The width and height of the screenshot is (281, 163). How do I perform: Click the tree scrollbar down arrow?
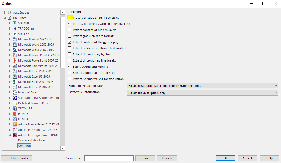pos(63,148)
